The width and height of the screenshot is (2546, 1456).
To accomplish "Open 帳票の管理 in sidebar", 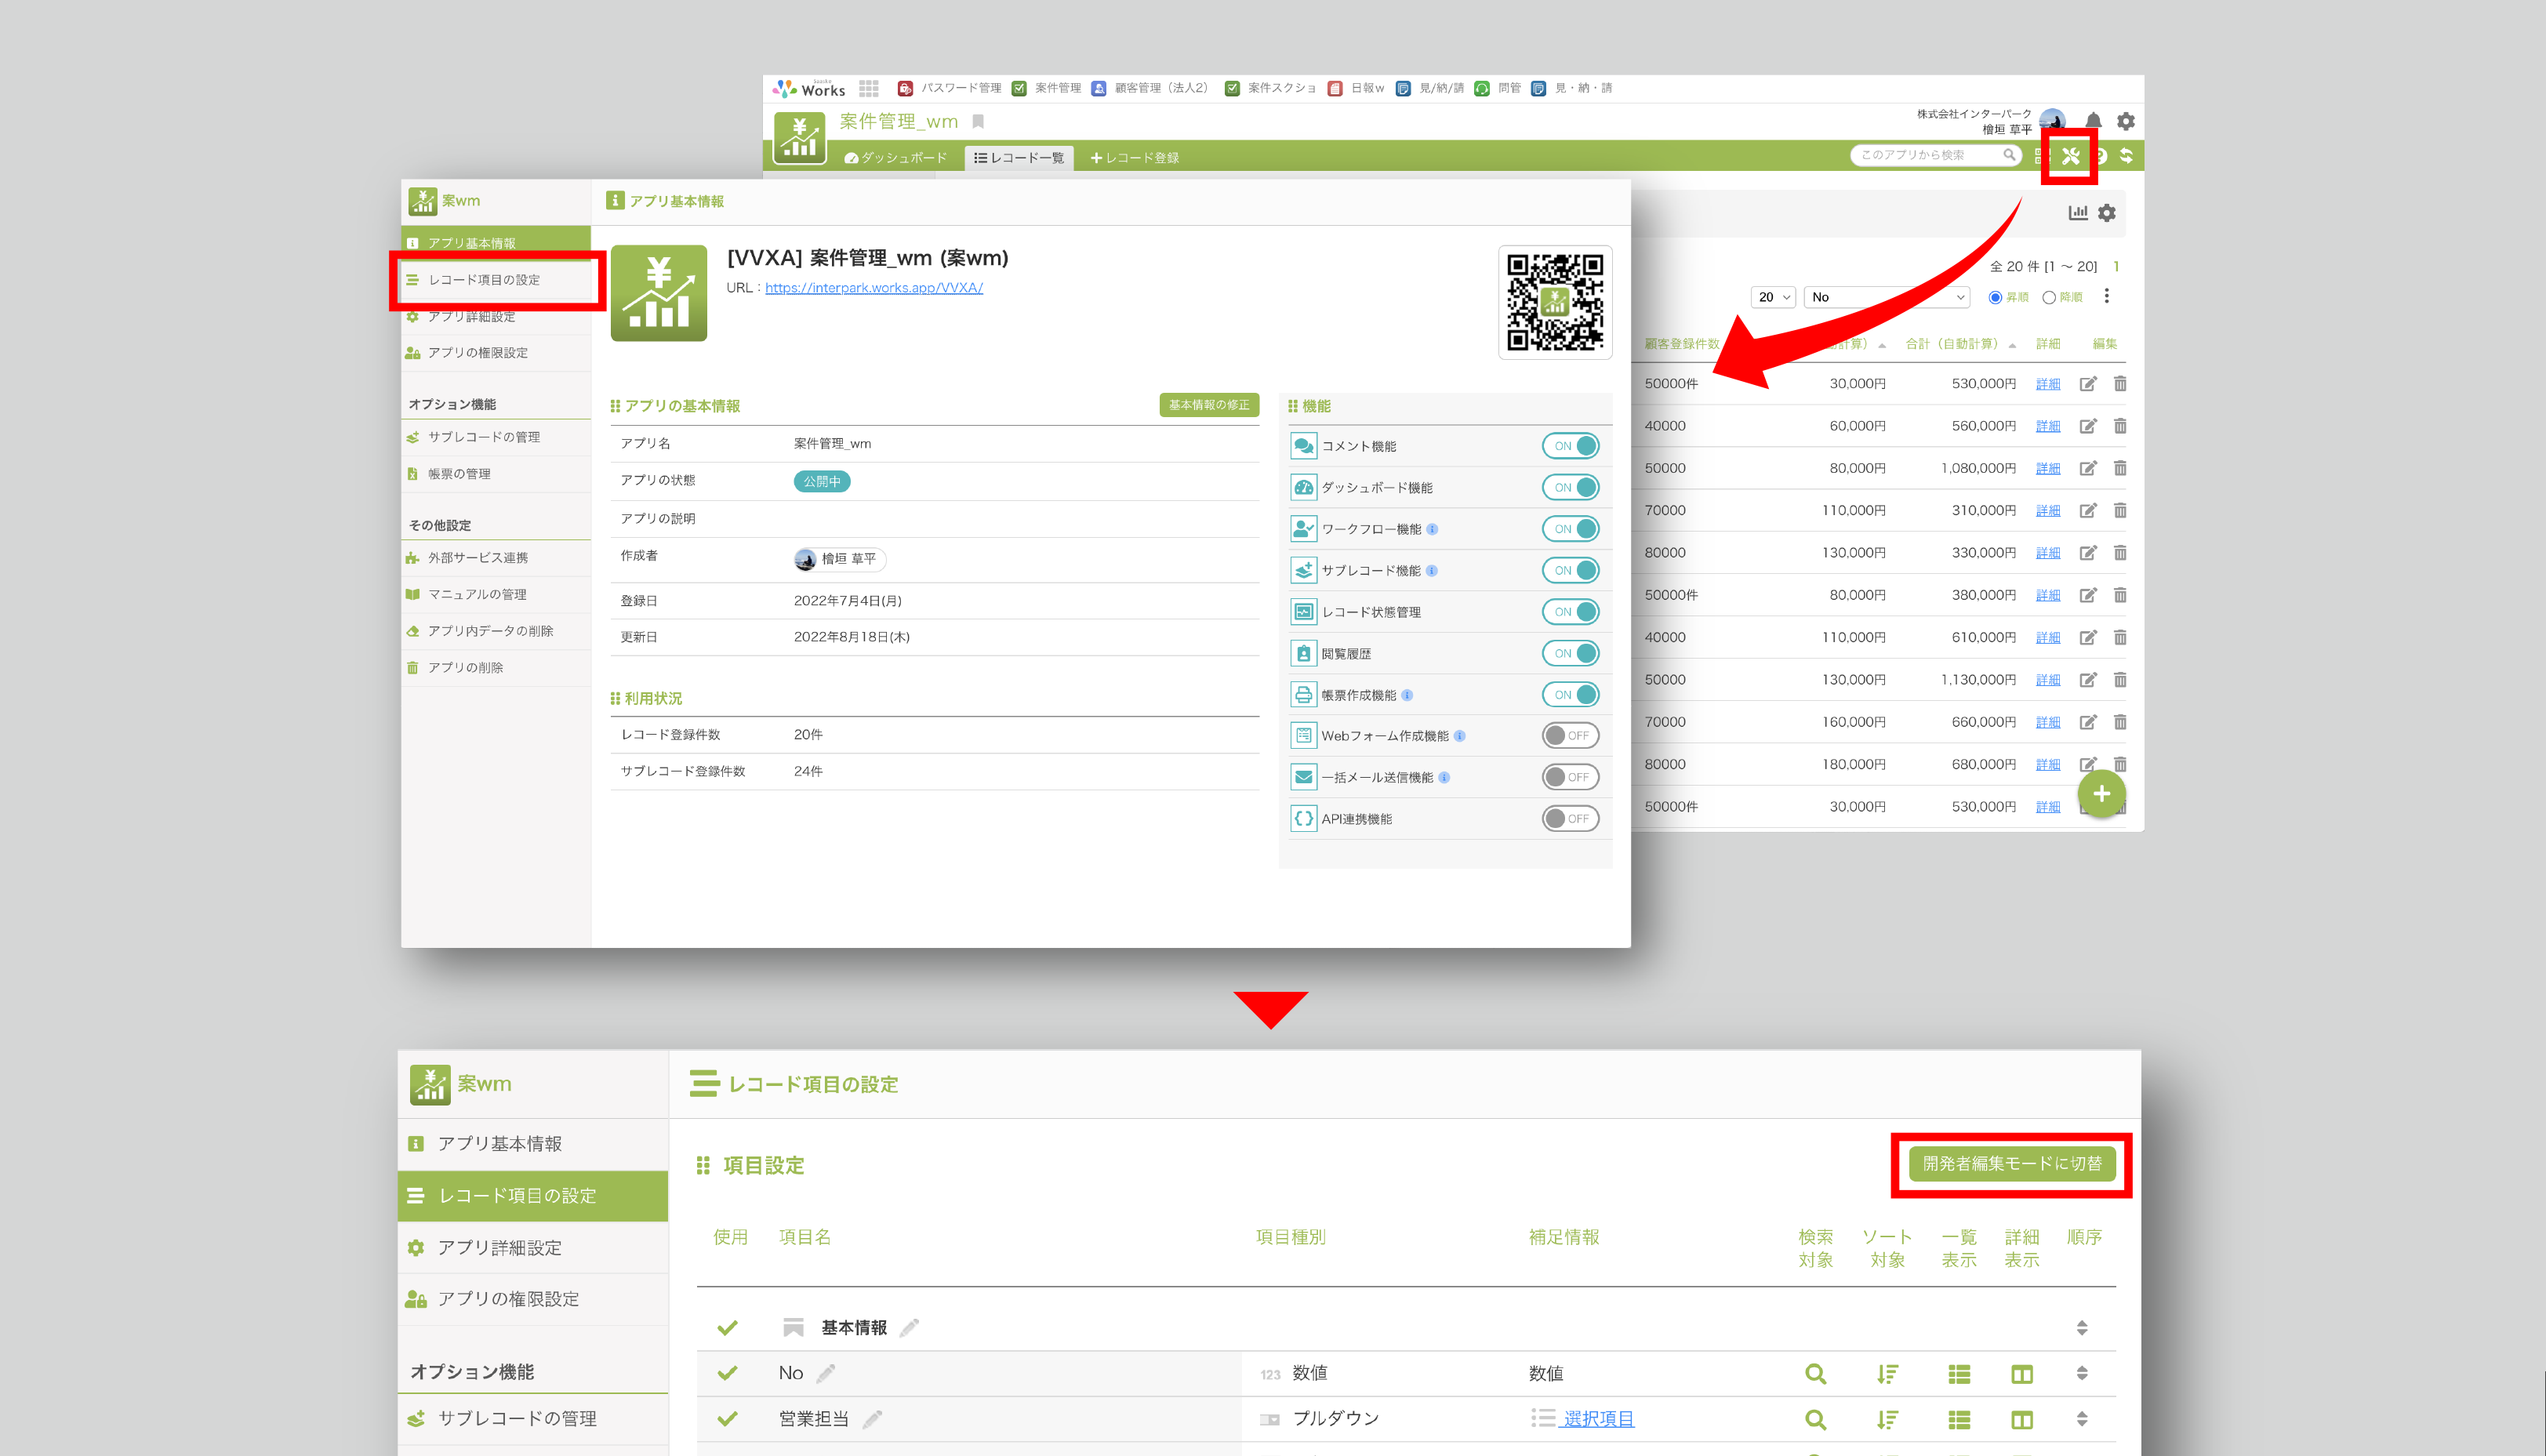I will coord(497,474).
